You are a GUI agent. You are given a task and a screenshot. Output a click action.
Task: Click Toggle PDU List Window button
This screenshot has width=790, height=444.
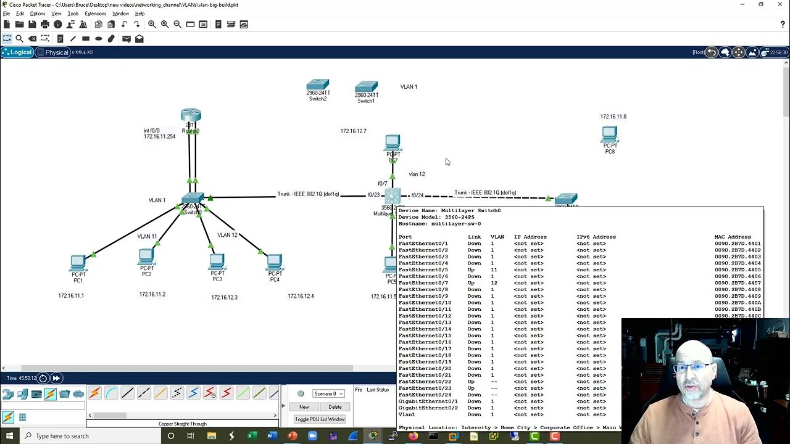click(320, 419)
